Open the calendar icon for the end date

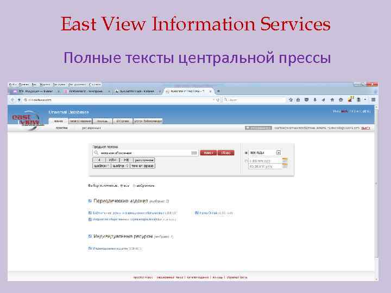[x=285, y=165]
